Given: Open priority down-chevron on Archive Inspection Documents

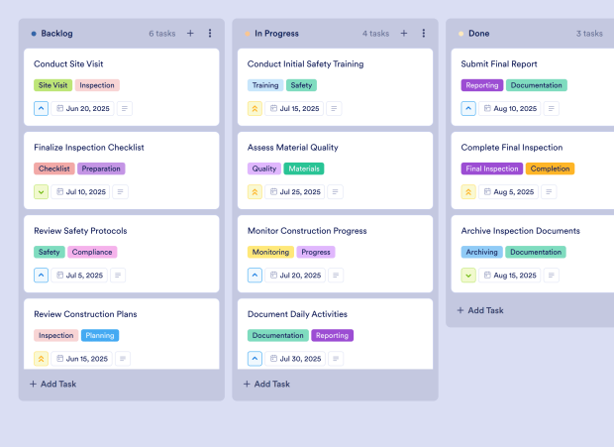Looking at the screenshot, I should coord(468,276).
